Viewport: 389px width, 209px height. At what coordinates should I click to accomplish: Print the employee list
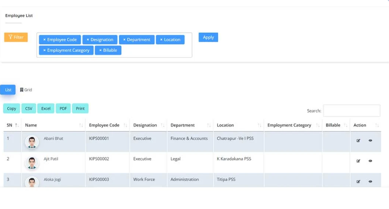pos(80,109)
